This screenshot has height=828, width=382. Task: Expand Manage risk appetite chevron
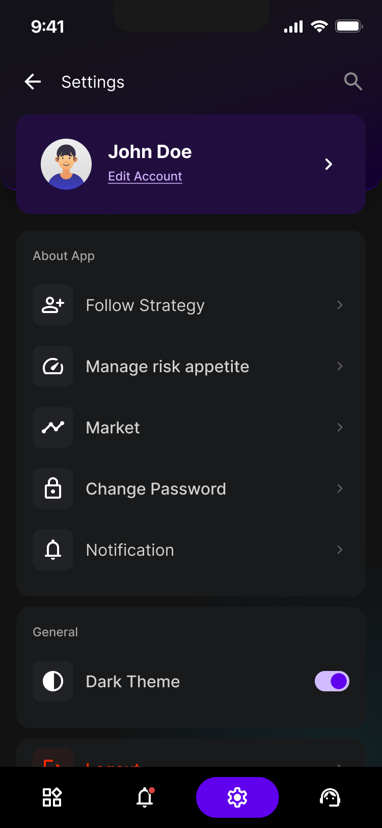coord(340,366)
